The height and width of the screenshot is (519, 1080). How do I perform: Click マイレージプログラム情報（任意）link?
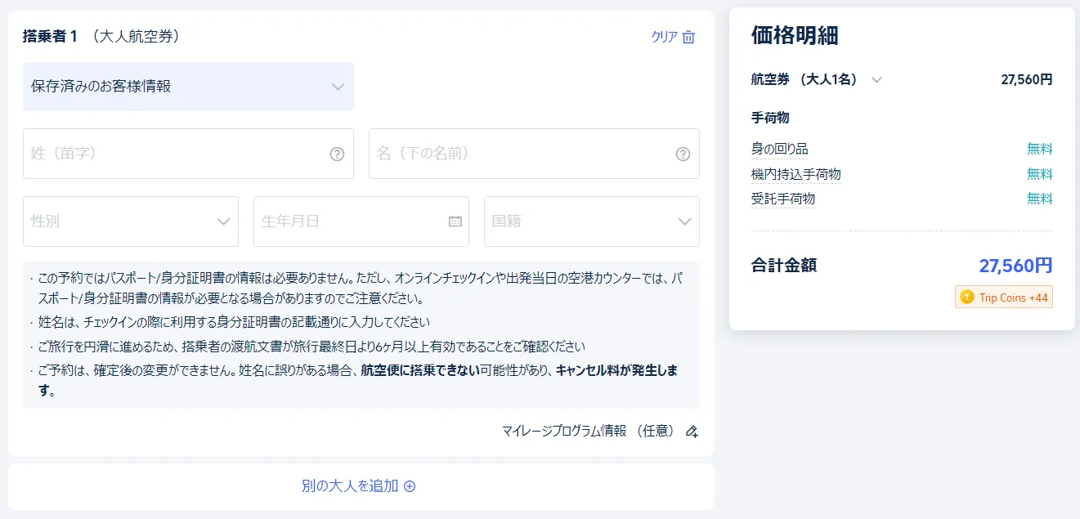(589, 431)
